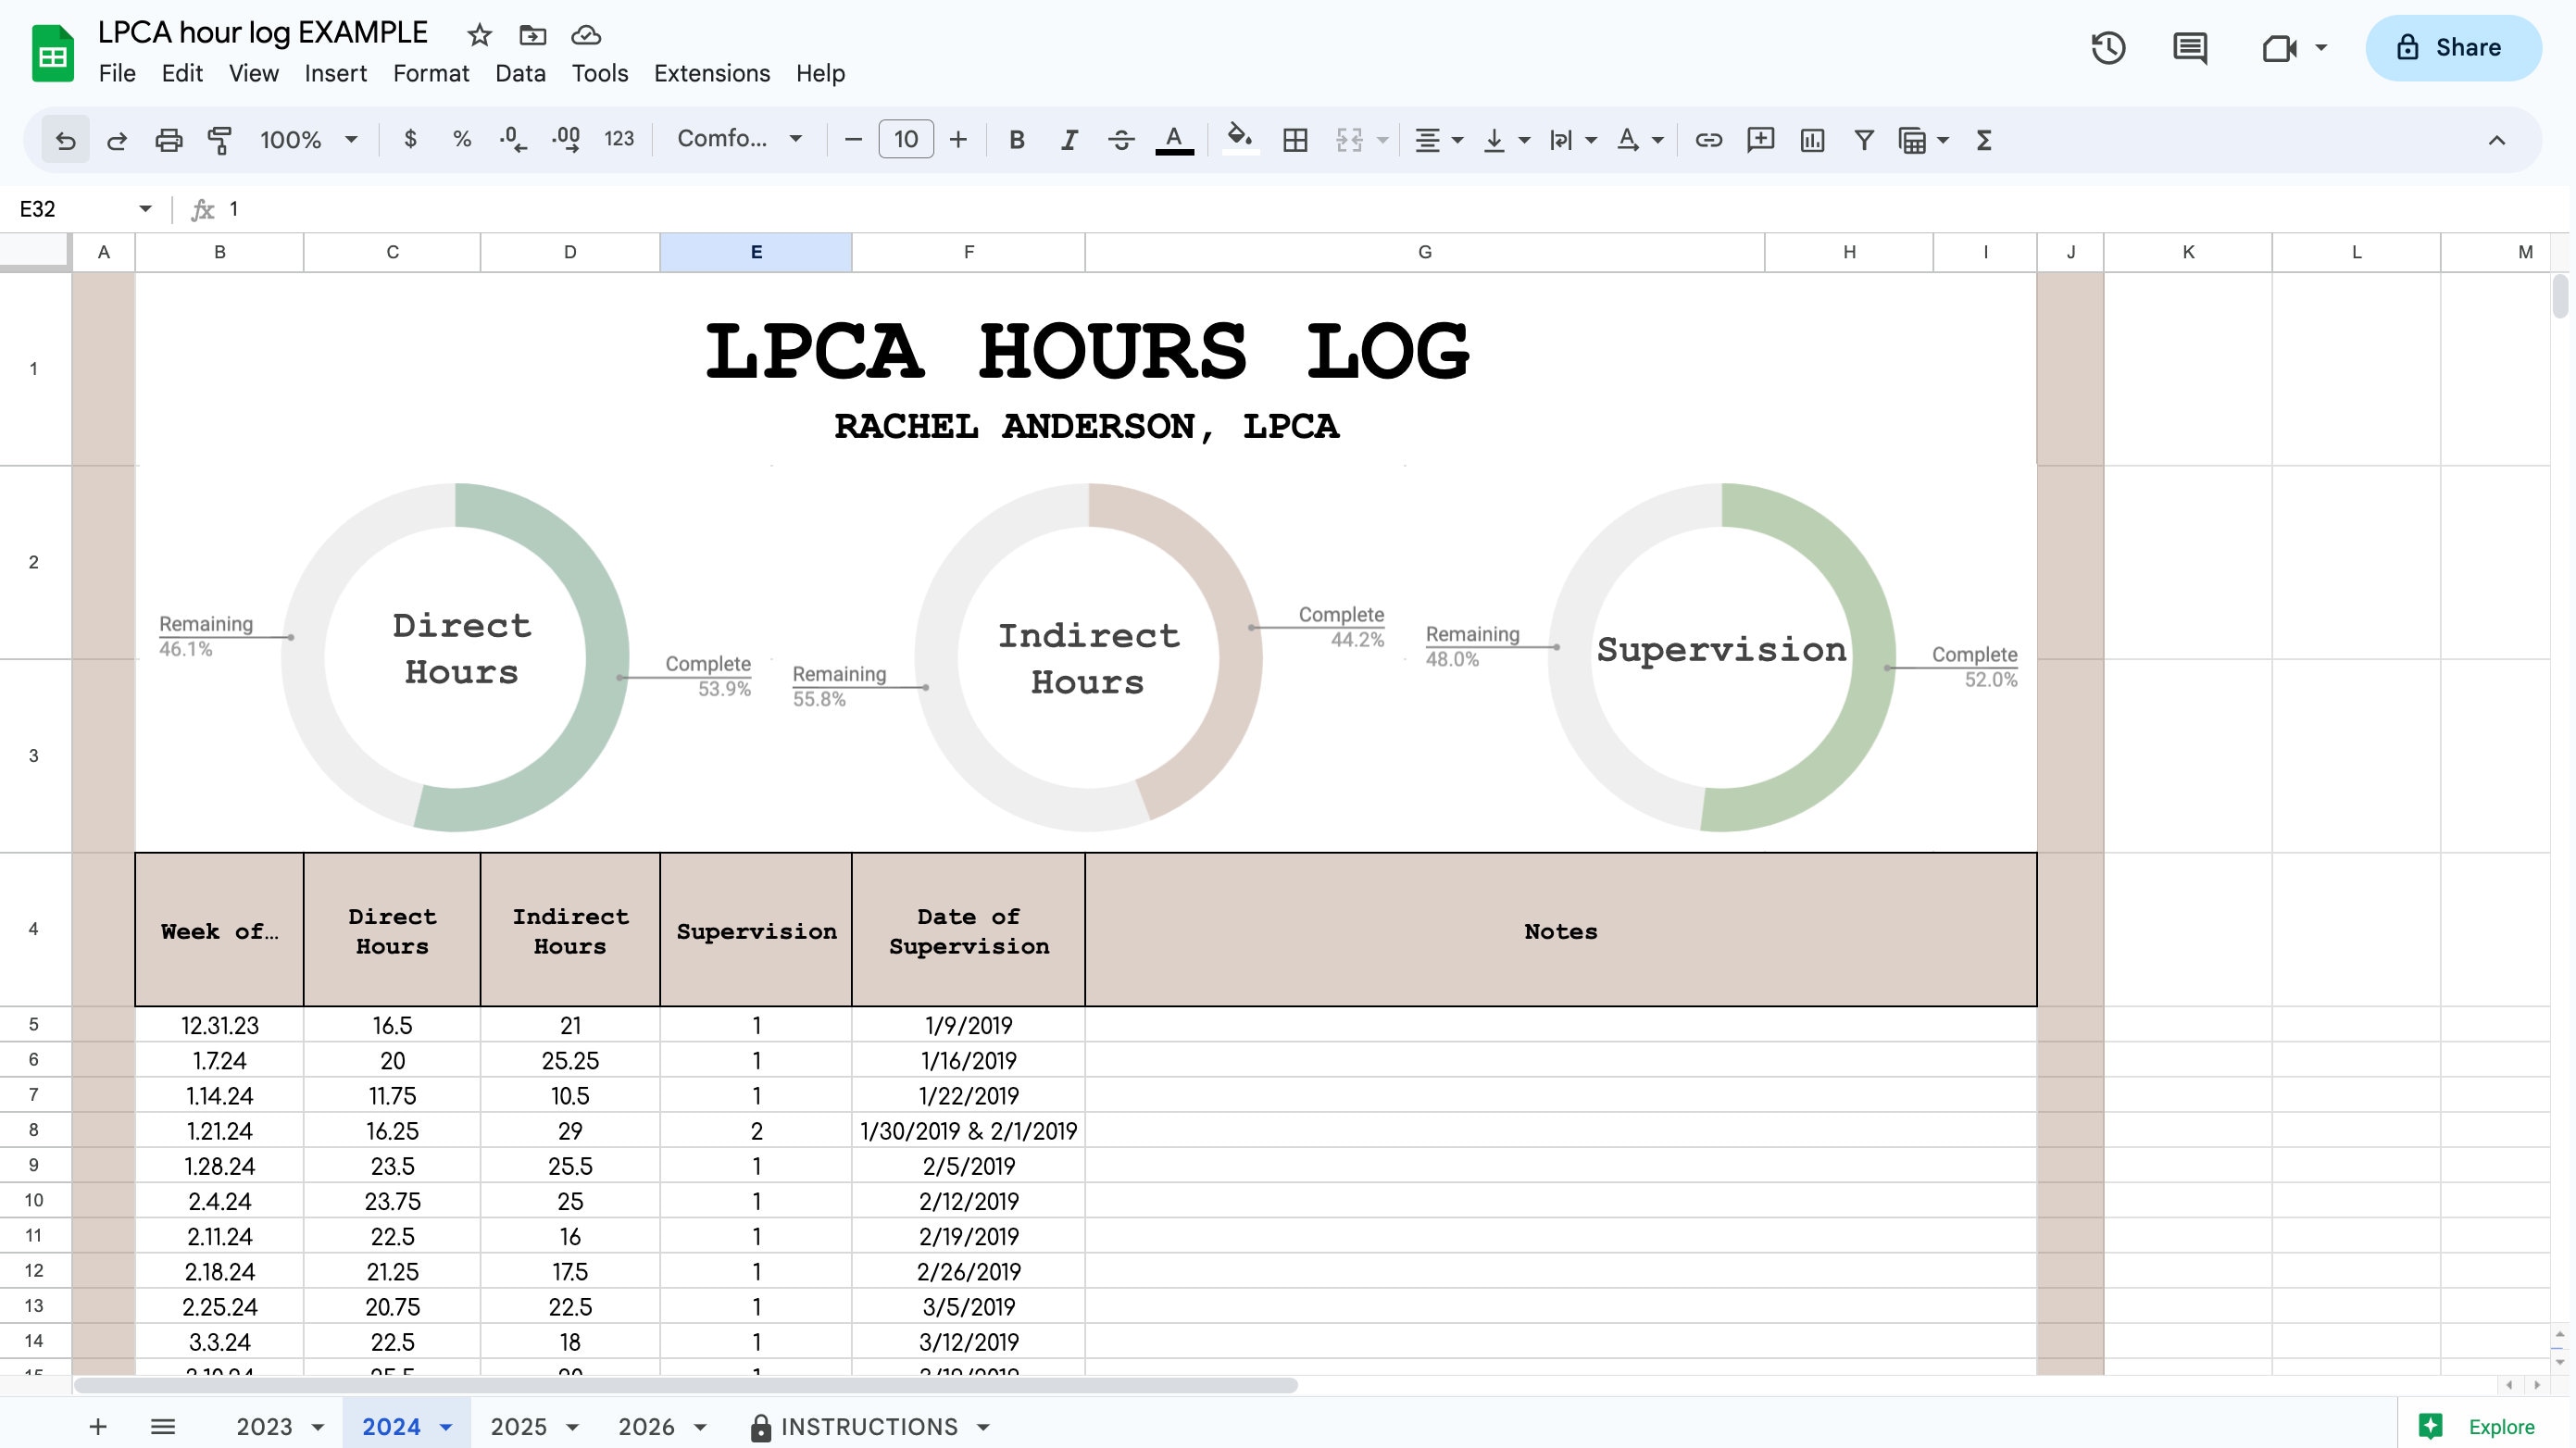Viewport: 2576px width, 1448px height.
Task: Click the Share button
Action: pos(2452,47)
